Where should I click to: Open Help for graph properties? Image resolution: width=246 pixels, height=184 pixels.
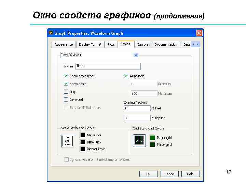coord(190,174)
